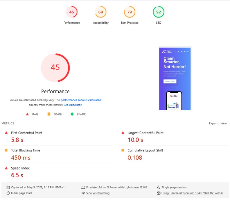Open the performance score is calculated link
Image resolution: width=230 pixels, height=200 pixels.
81,100
